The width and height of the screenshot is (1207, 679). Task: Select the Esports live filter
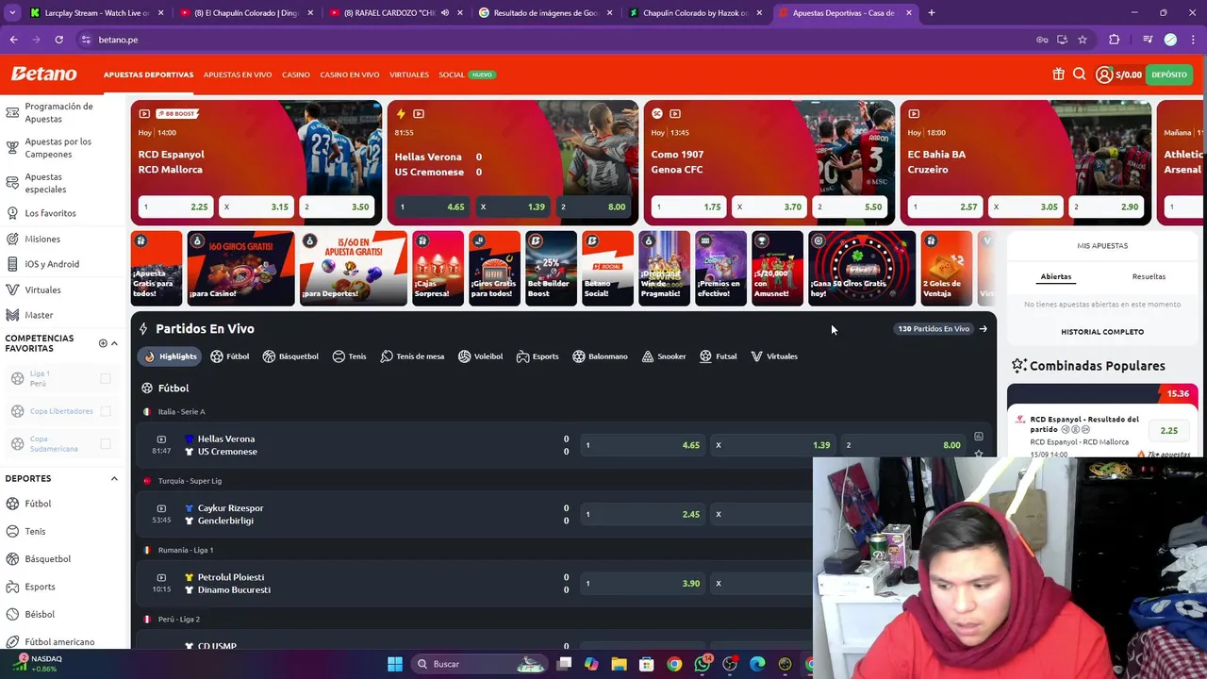click(537, 356)
